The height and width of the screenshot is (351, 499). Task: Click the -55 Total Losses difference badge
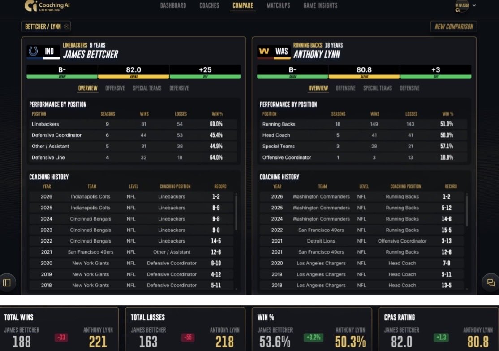pyautogui.click(x=188, y=337)
